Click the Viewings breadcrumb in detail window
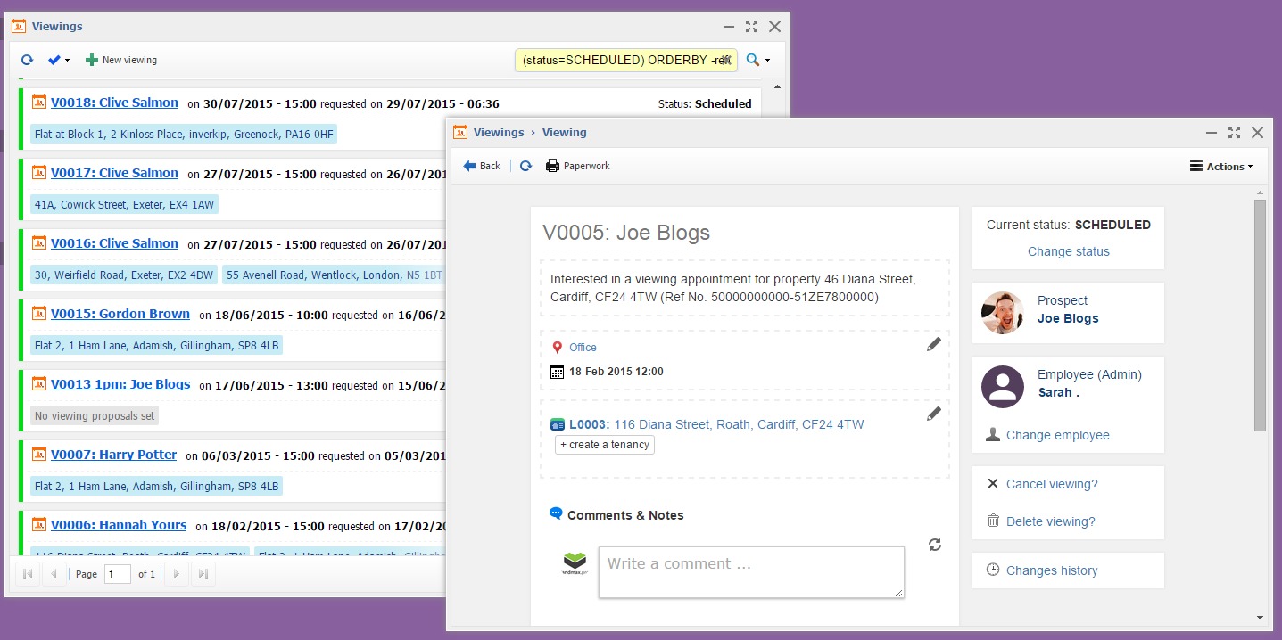This screenshot has width=1282, height=640. click(x=499, y=132)
